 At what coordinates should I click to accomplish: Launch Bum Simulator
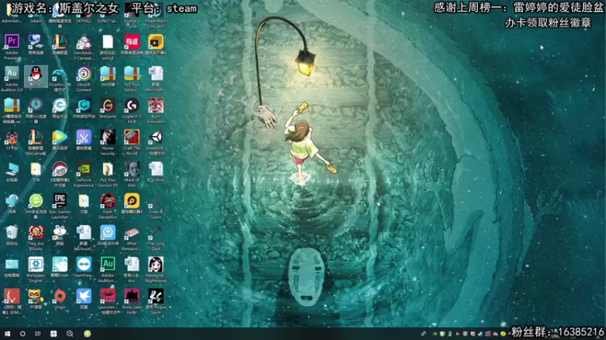point(156,110)
